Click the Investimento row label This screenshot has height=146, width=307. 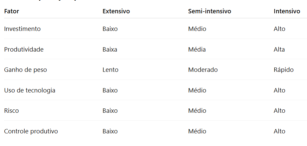coord(22,29)
